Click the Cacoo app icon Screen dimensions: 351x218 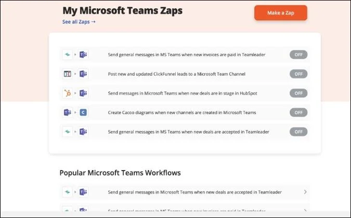pos(83,112)
